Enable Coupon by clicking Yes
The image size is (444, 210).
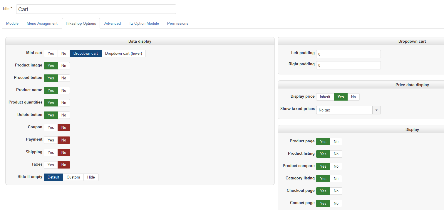[51, 127]
